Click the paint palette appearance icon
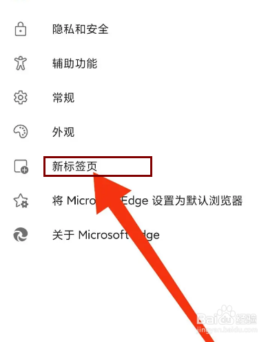This screenshot has width=277, height=342. tap(21, 131)
